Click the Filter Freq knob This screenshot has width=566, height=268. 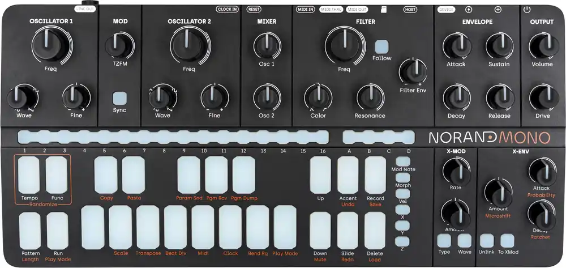(x=345, y=45)
